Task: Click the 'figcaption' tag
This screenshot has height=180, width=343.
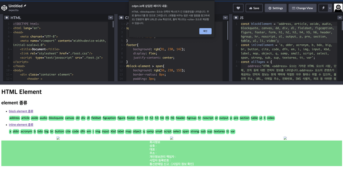Action: click(x=109, y=118)
